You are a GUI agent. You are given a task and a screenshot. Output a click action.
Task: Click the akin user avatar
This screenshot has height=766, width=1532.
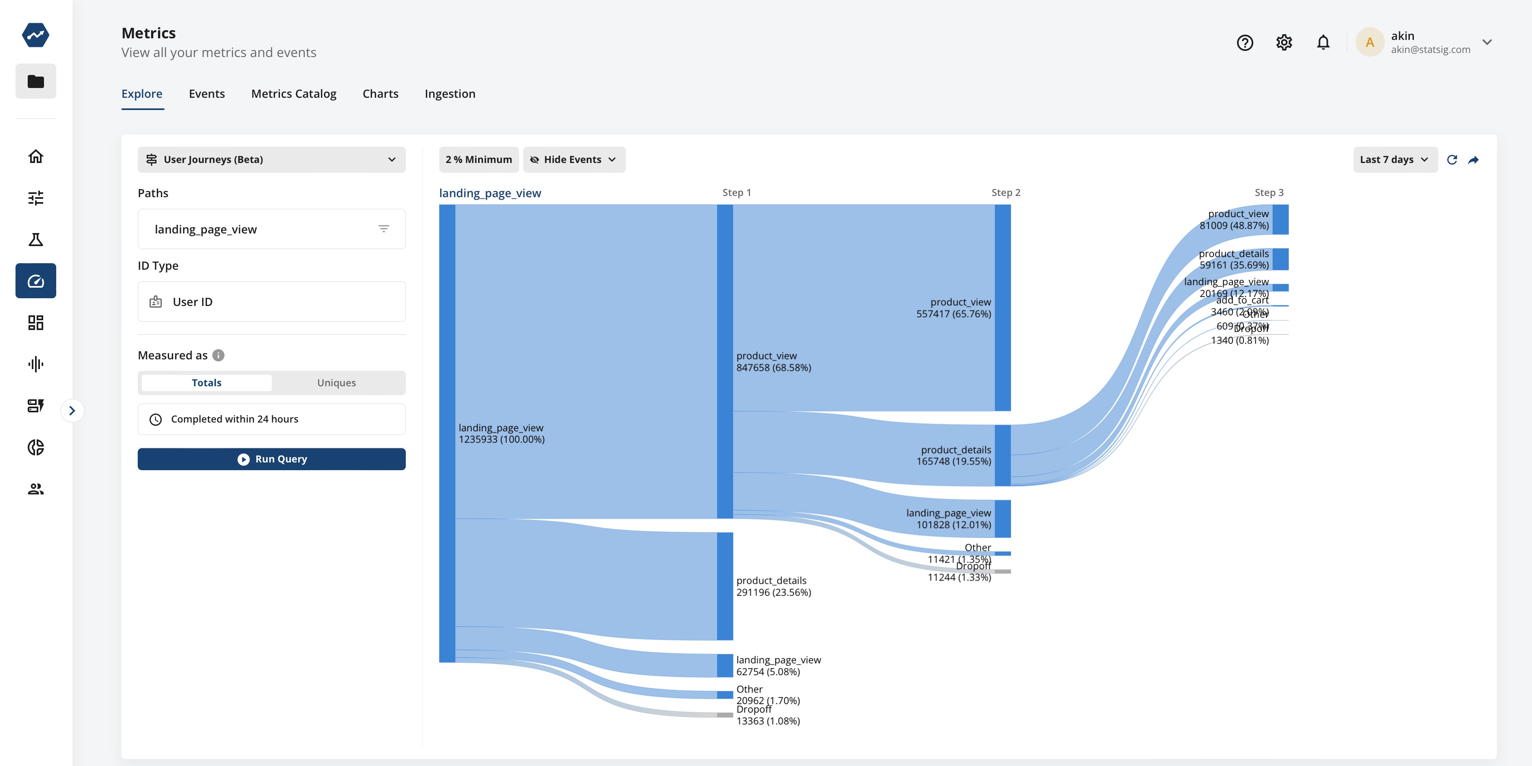(x=1370, y=42)
